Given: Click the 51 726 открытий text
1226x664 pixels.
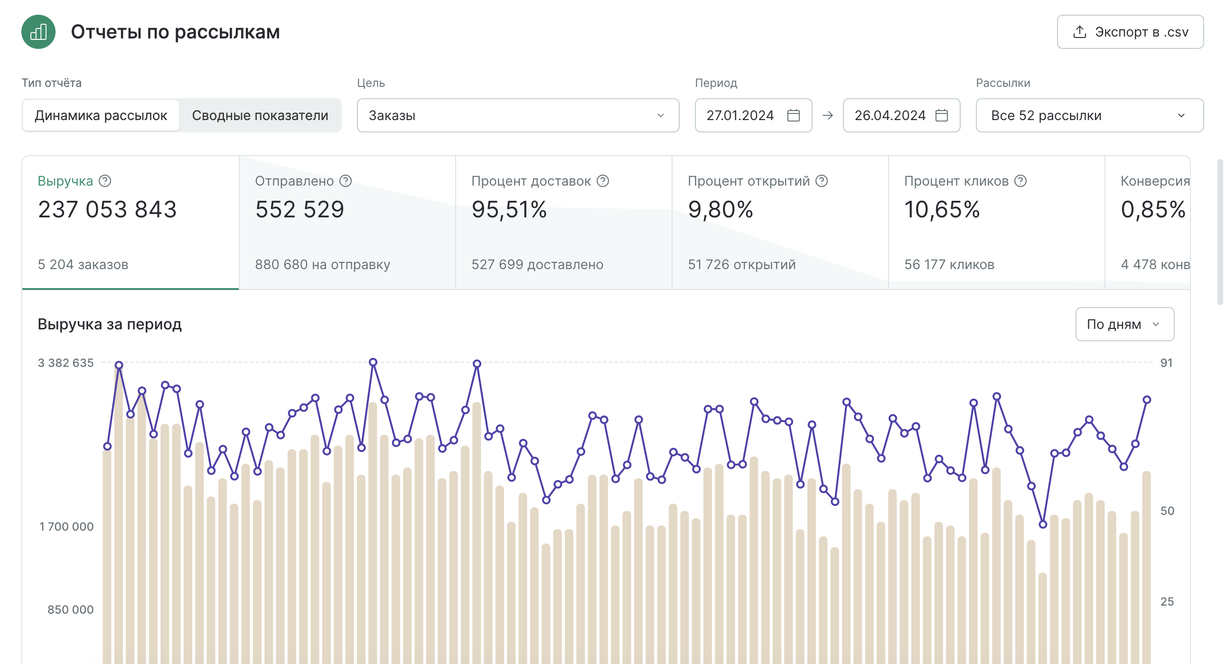Looking at the screenshot, I should (x=742, y=265).
